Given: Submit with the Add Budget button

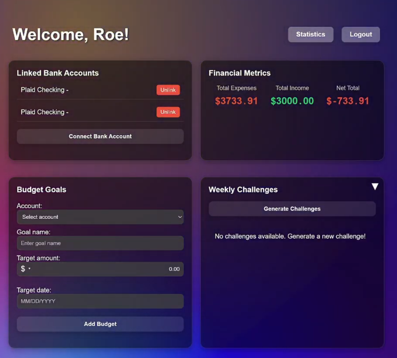Looking at the screenshot, I should (100, 324).
